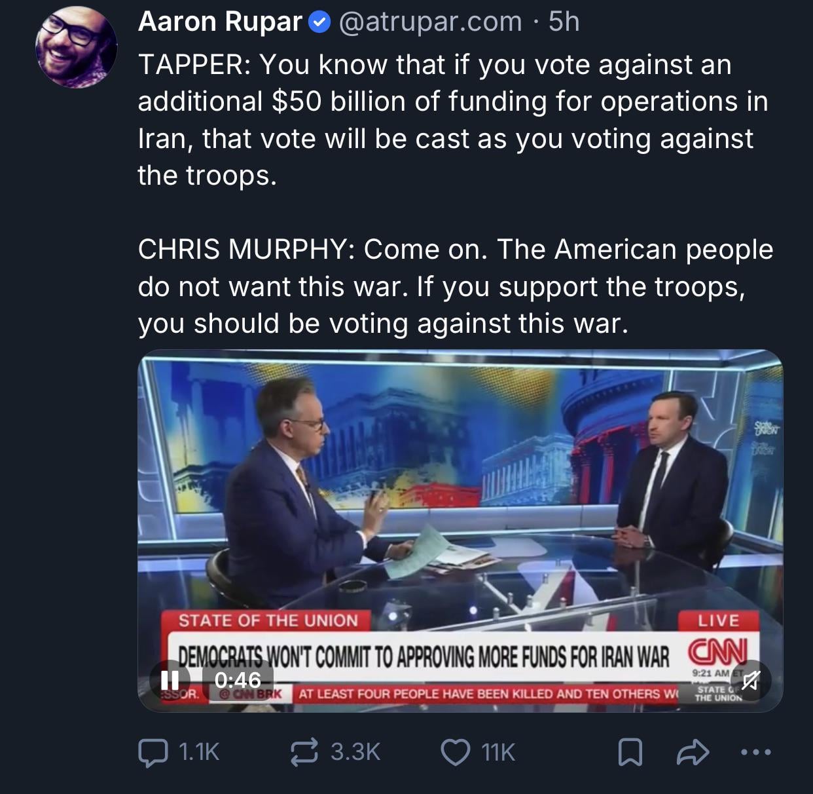
Task: Click the 1.1K reply count
Action: pyautogui.click(x=198, y=752)
